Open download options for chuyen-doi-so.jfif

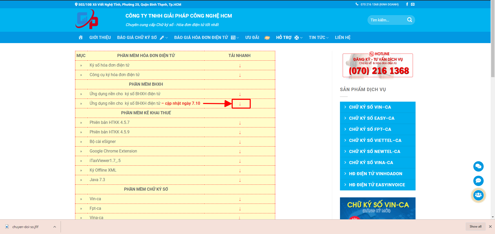[55, 227]
